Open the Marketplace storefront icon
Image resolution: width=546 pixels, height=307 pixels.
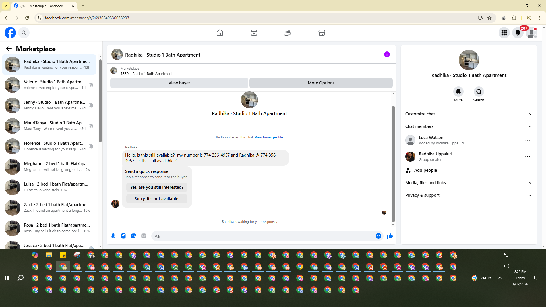[322, 33]
